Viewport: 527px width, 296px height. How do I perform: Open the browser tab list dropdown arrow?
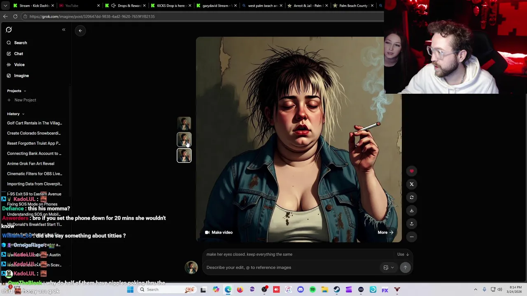[5, 6]
